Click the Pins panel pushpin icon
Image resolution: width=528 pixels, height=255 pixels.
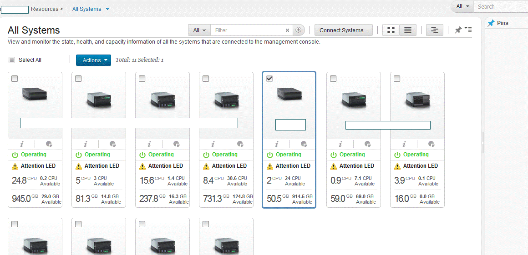pos(491,23)
